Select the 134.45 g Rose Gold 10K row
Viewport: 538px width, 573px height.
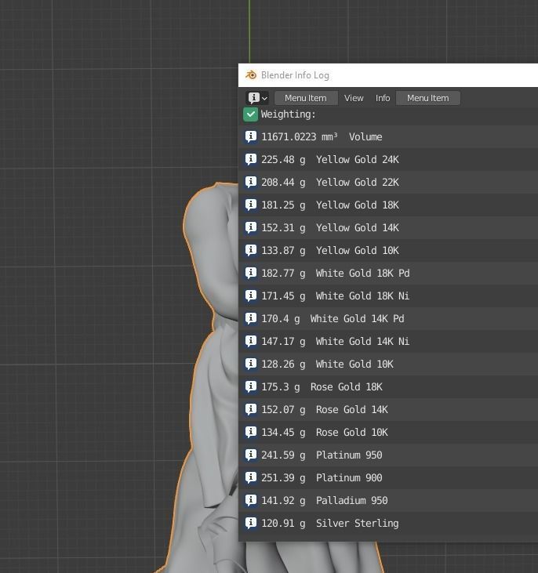click(388, 432)
